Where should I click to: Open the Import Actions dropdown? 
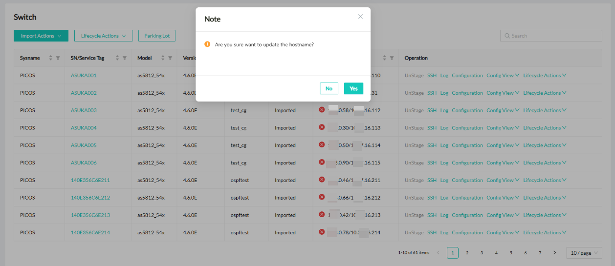pos(41,36)
